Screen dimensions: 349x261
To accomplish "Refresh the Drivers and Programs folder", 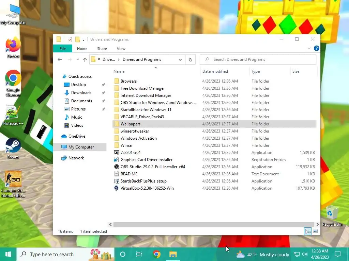I will 190,59.
